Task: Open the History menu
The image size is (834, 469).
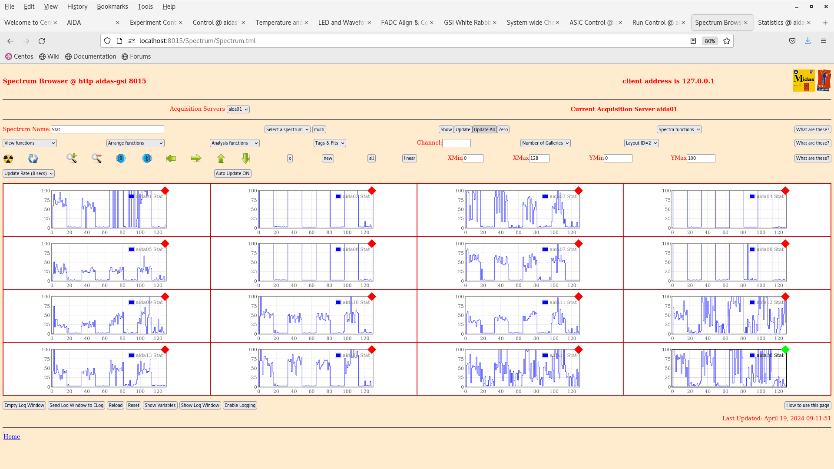Action: pyautogui.click(x=77, y=7)
